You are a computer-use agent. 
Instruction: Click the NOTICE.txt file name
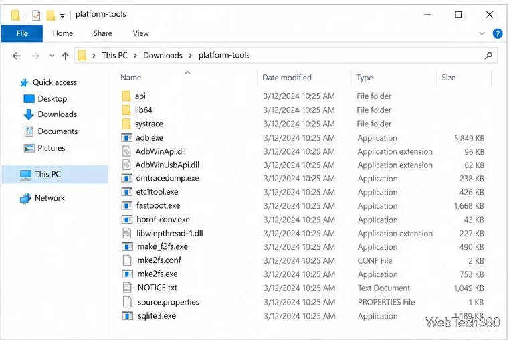coord(157,288)
